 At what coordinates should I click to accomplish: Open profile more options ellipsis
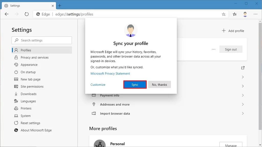tap(213, 49)
